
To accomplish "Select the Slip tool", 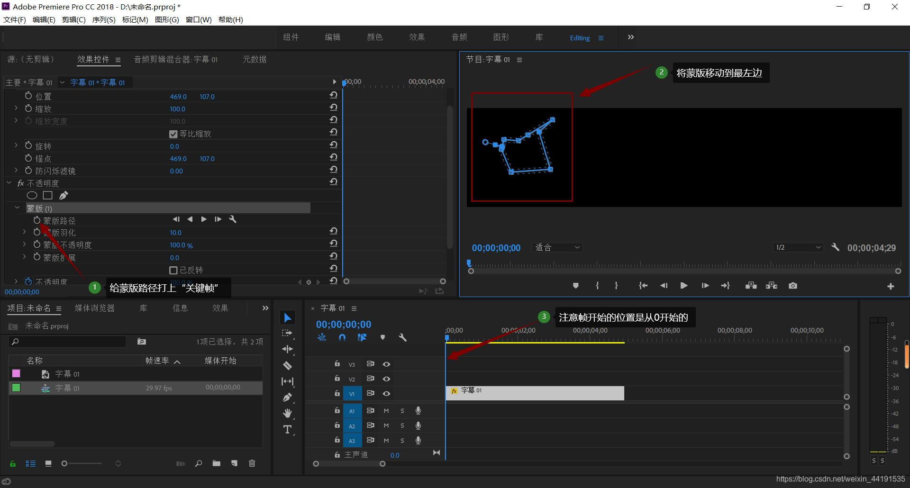I will click(288, 381).
